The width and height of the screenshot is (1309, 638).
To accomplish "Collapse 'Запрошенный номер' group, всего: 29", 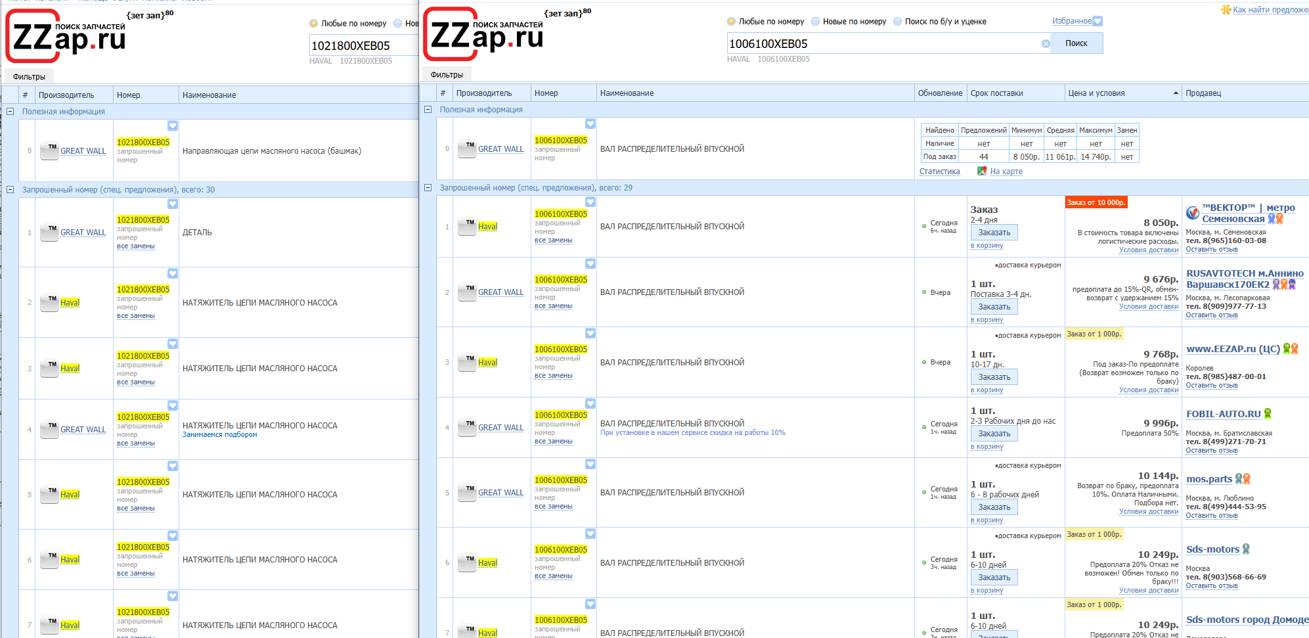I will point(428,188).
